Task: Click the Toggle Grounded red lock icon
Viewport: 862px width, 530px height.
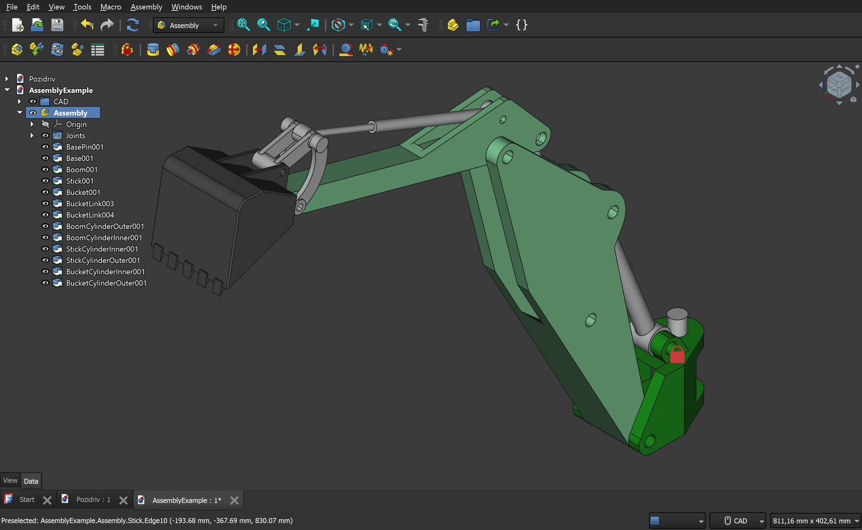Action: point(127,50)
